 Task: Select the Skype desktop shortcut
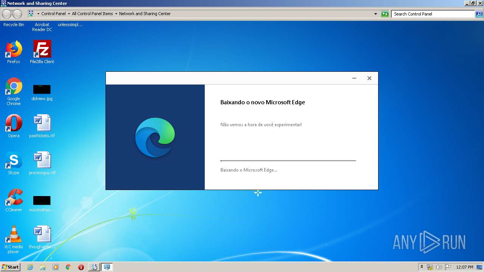pyautogui.click(x=14, y=163)
